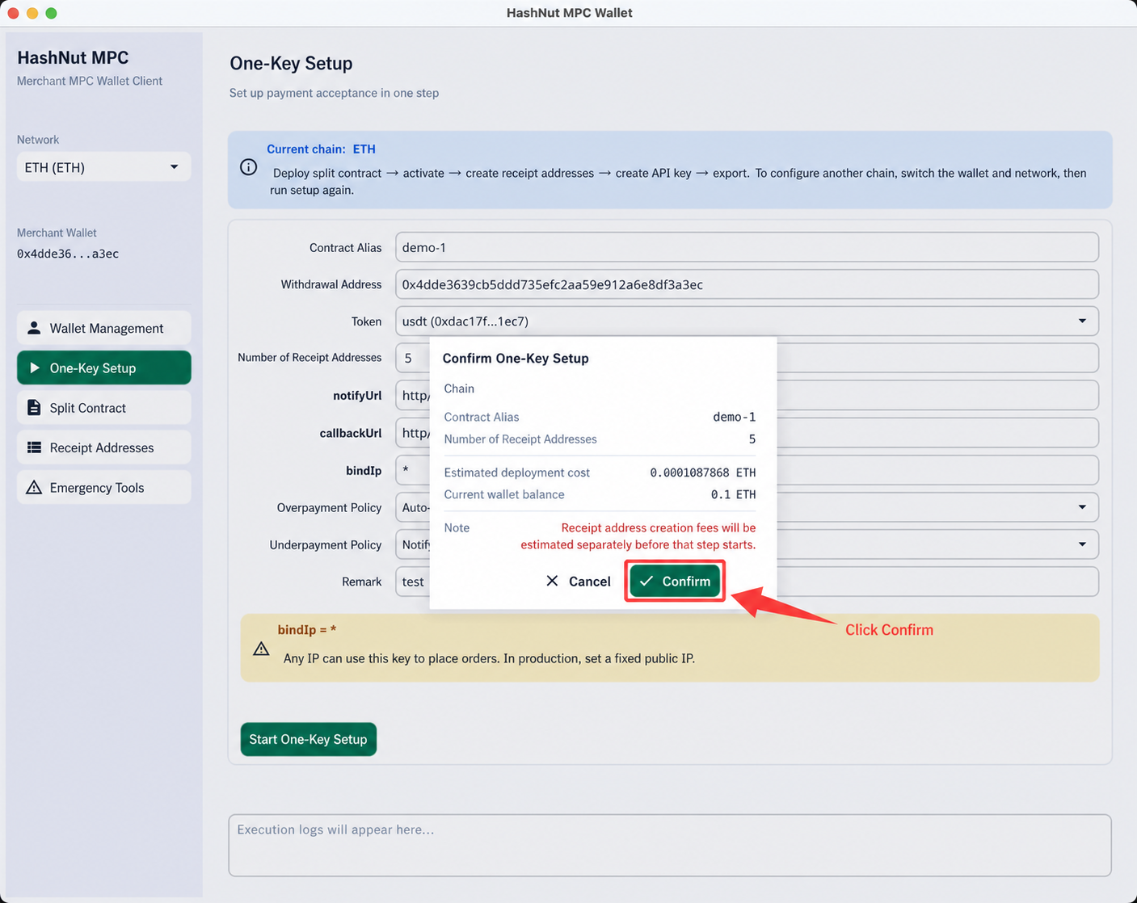Click the 'bindIp = *' warning title
1137x903 pixels.
coord(307,629)
